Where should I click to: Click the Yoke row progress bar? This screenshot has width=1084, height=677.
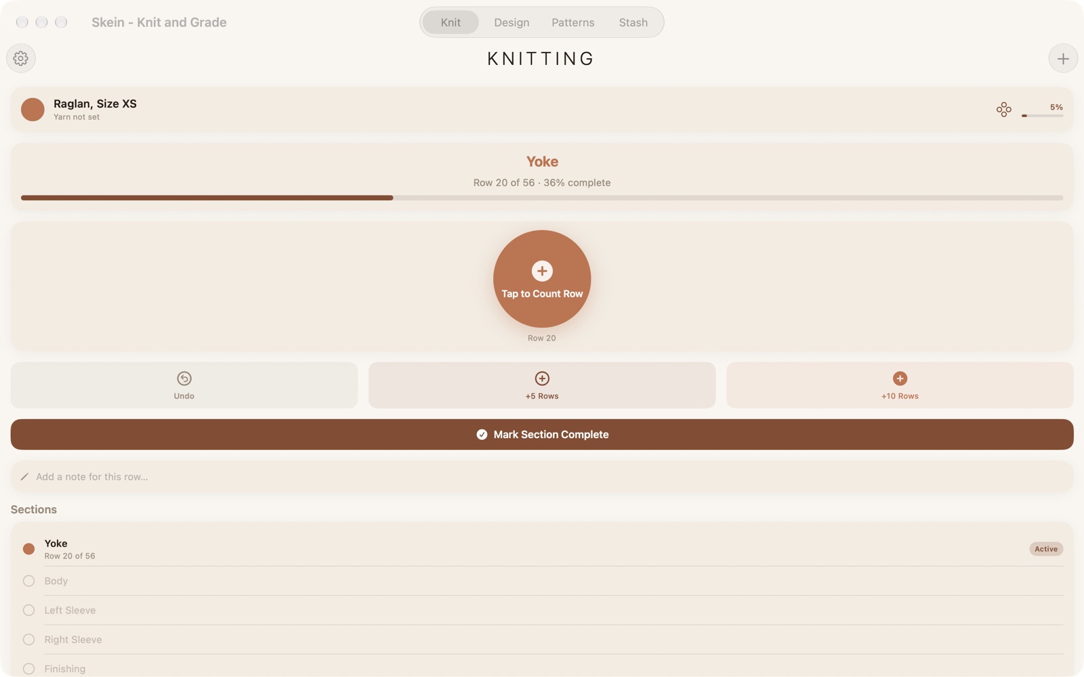pyautogui.click(x=542, y=198)
